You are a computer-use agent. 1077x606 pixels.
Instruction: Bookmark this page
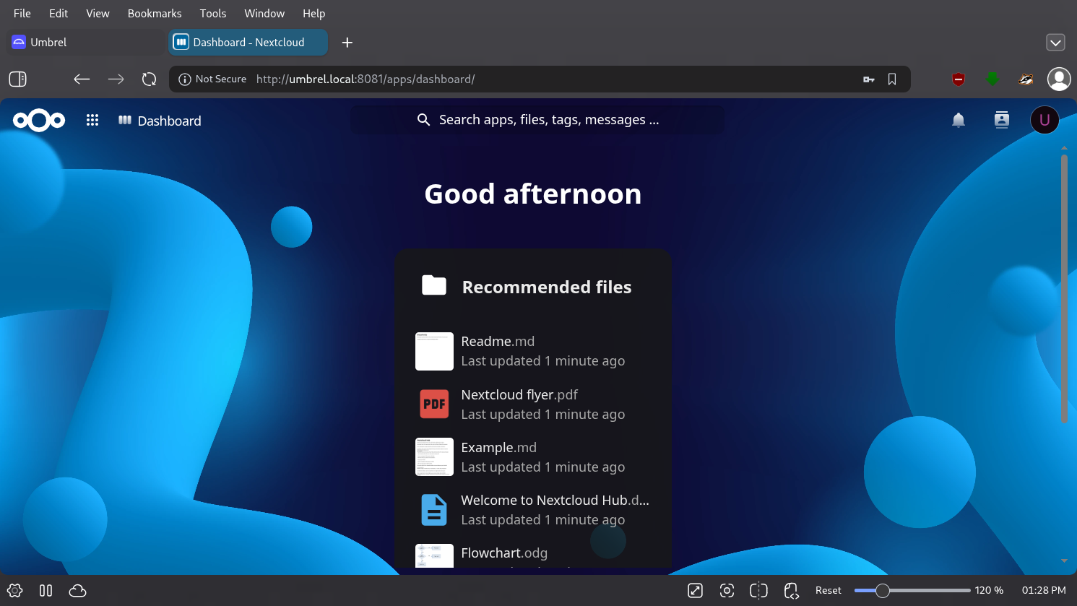pos(892,79)
